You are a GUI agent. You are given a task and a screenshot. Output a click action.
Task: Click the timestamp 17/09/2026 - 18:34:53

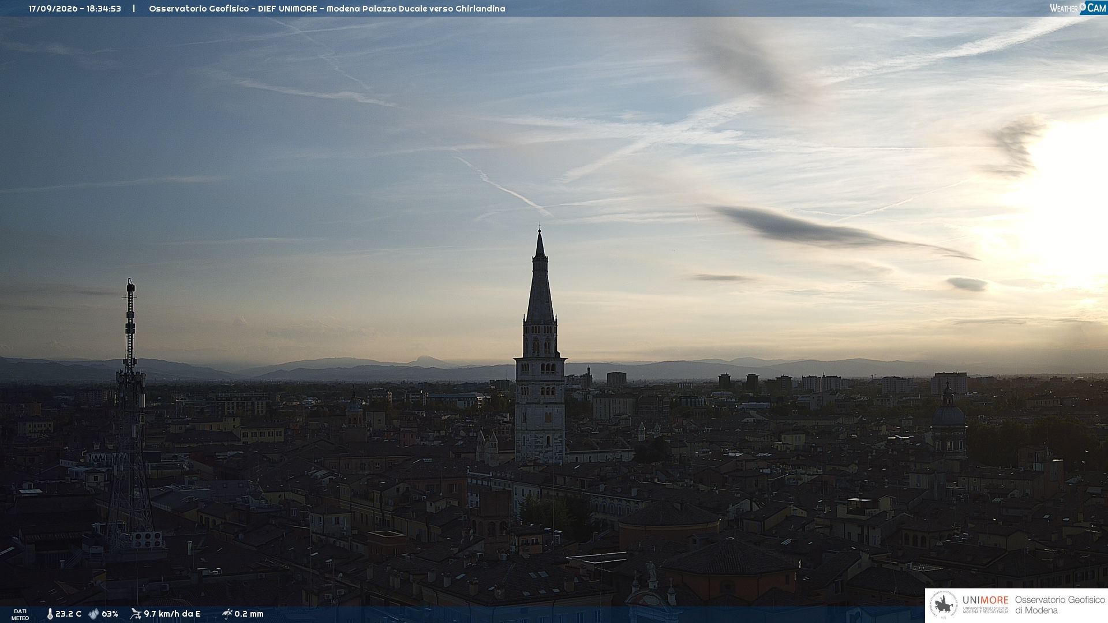pyautogui.click(x=75, y=9)
